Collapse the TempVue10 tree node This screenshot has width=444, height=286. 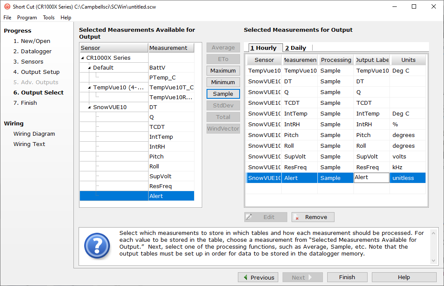90,88
